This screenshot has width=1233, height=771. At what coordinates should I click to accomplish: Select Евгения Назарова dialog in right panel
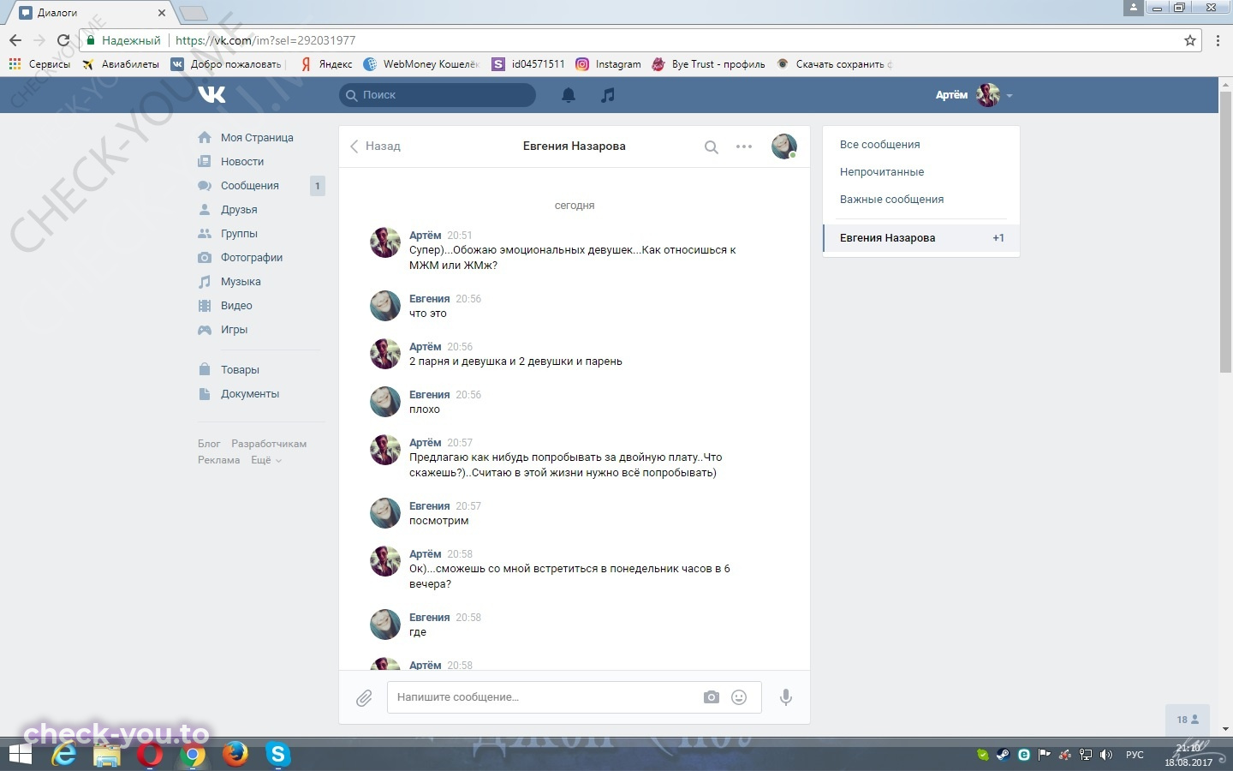click(x=921, y=238)
